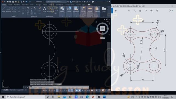Image resolution: width=176 pixels, height=99 pixels.
Task: Switch to the Layout1 tab
Action: tap(13, 90)
